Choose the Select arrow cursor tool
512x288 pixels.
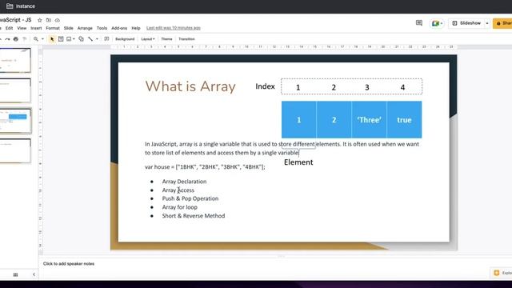pos(52,39)
